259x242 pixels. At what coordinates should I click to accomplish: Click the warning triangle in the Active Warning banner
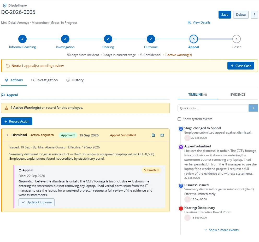pos(7,108)
